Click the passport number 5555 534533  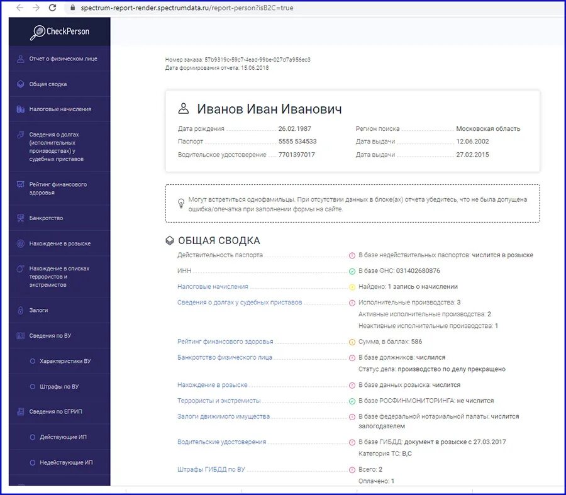(x=297, y=142)
